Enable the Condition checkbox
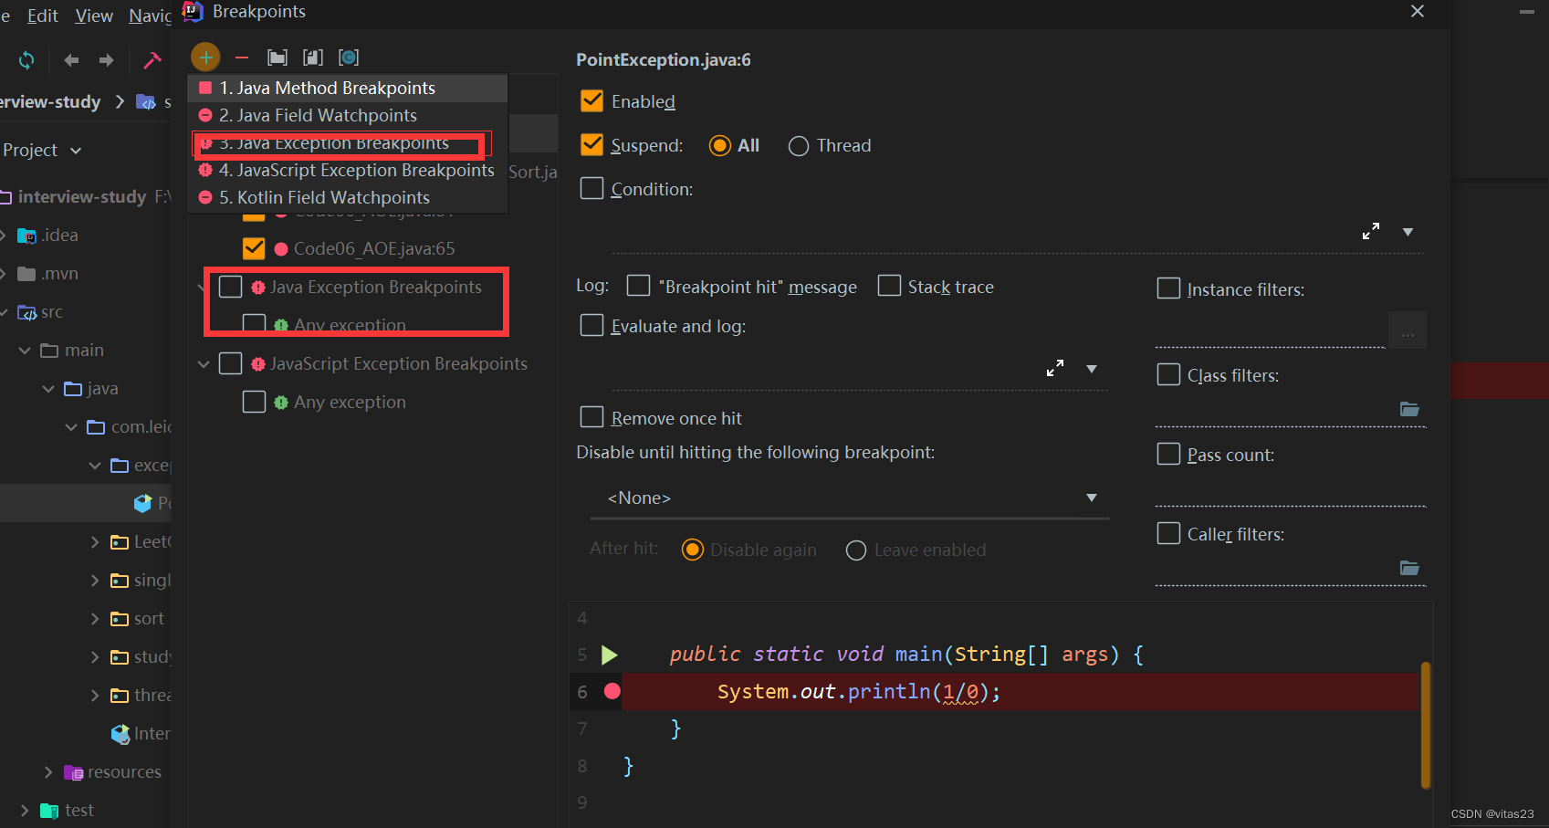 point(591,188)
